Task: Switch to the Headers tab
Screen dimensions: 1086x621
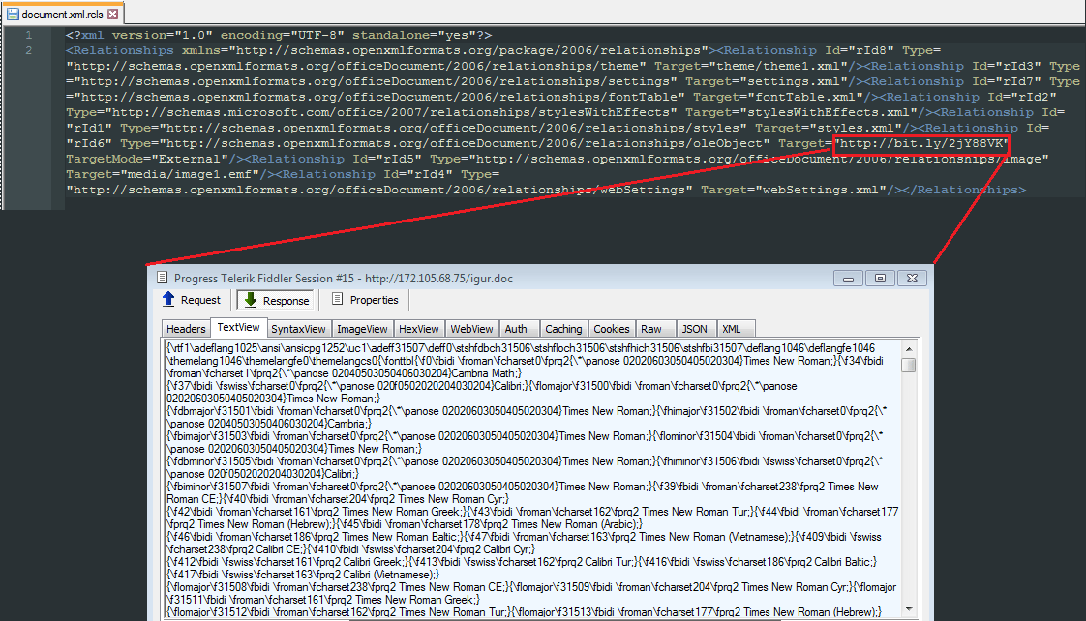Action: 186,329
